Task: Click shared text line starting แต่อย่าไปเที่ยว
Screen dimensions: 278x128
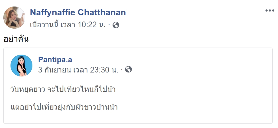Action: point(64,107)
